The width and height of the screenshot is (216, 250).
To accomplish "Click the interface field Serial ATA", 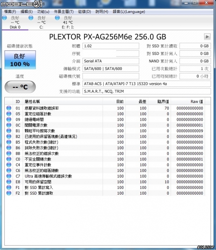I will 111,61.
